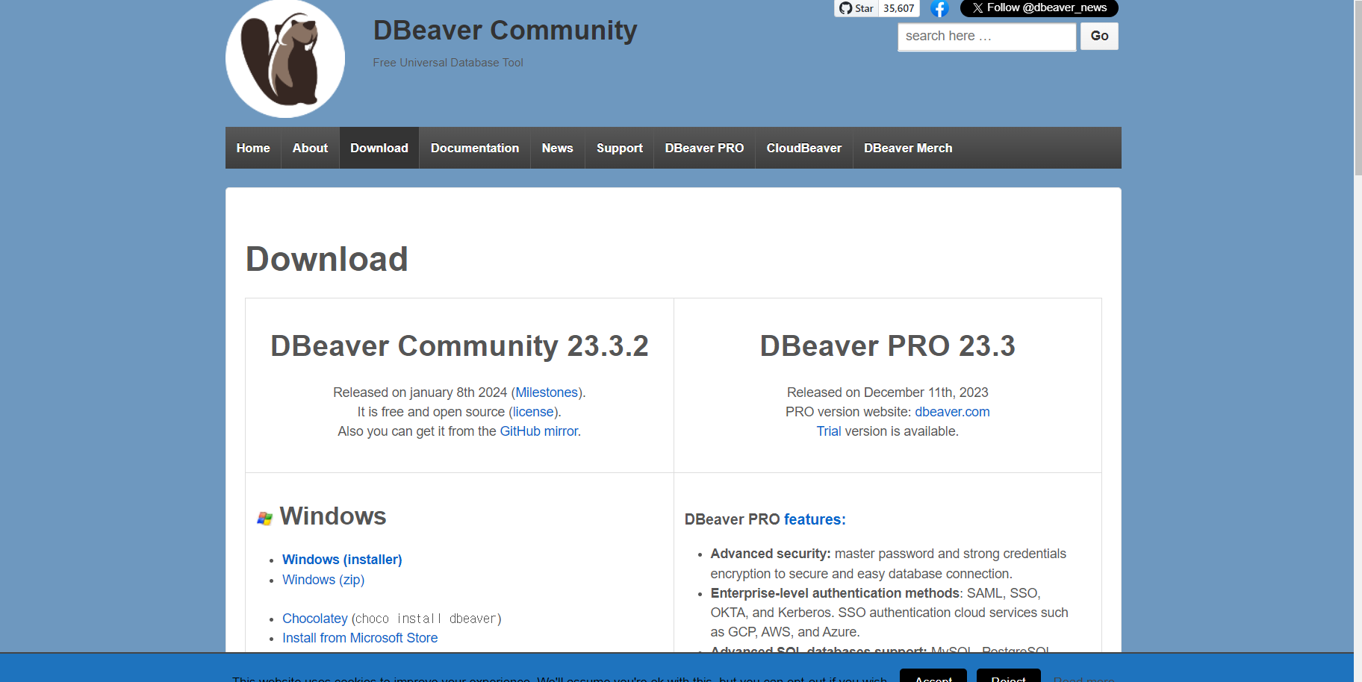
Task: Select the Download menu item
Action: (x=379, y=148)
